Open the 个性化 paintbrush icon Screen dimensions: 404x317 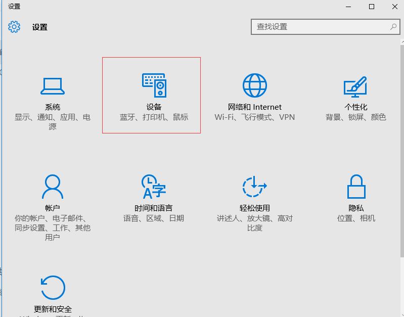point(355,86)
